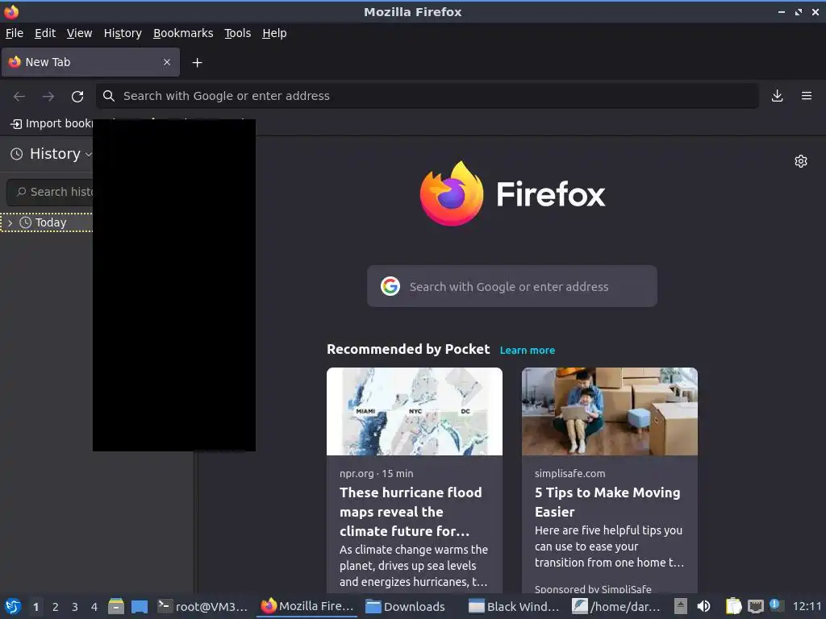
Task: Switch to /home/dar editor window in taskbar
Action: pyautogui.click(x=616, y=606)
